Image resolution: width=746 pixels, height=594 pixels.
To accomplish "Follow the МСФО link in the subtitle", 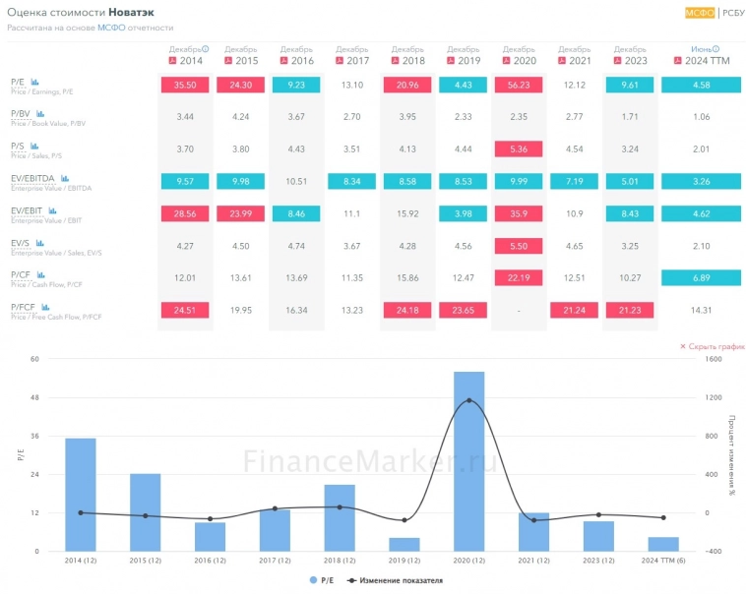I will tap(108, 29).
